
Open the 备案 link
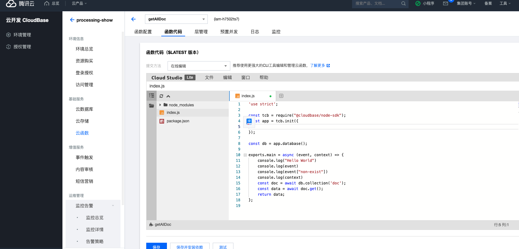point(488,3)
